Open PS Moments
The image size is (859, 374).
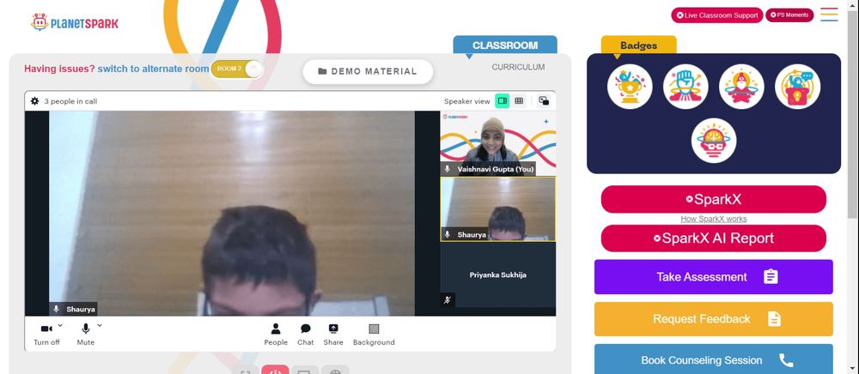click(789, 15)
